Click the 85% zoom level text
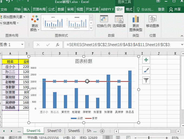 (175, 138)
